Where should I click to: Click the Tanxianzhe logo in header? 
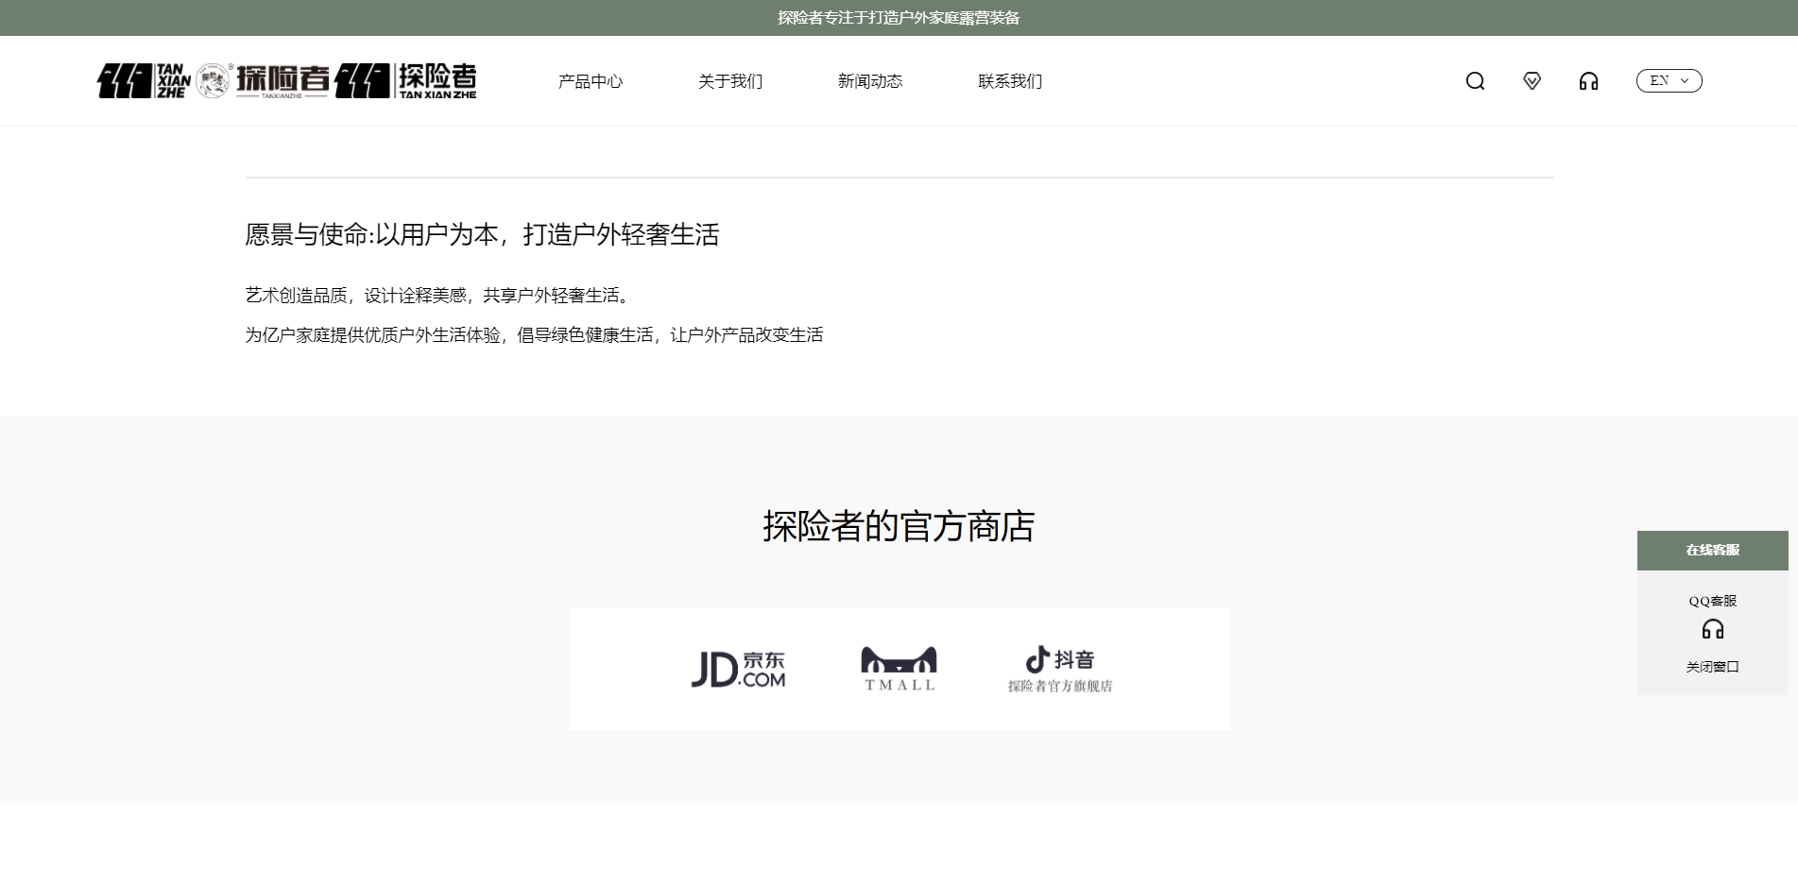[286, 81]
